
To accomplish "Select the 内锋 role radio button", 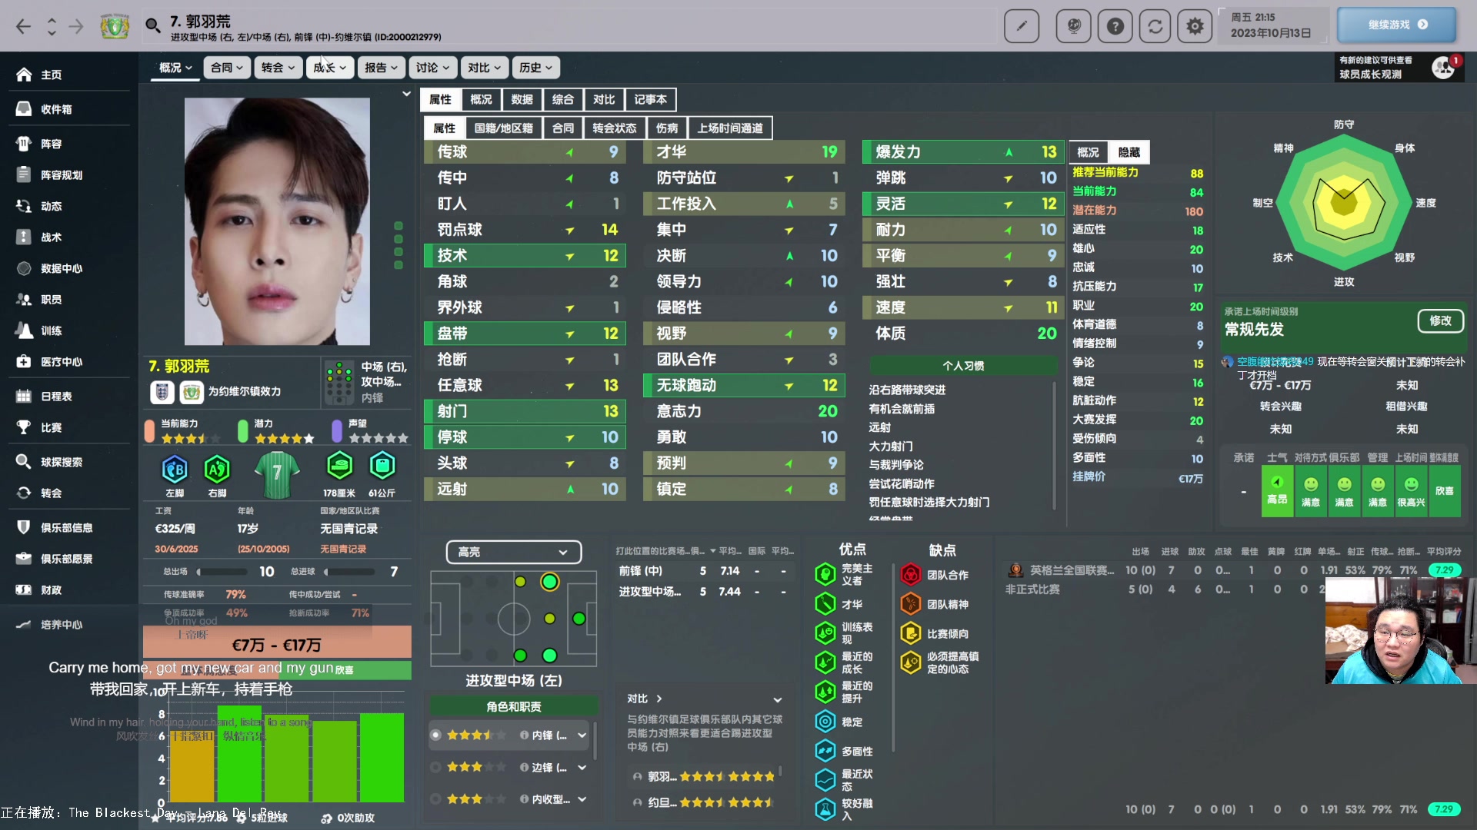I will click(435, 735).
